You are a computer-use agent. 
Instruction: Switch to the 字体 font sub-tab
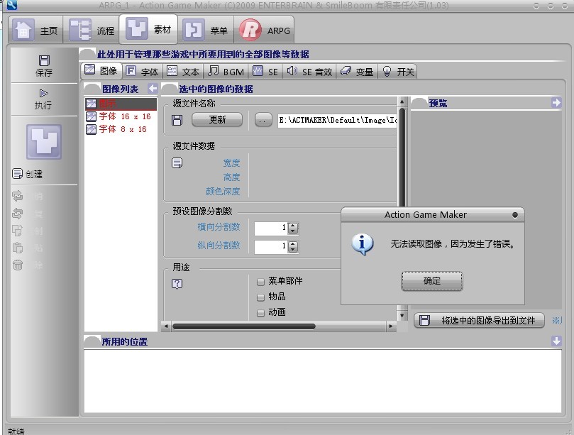tap(142, 72)
